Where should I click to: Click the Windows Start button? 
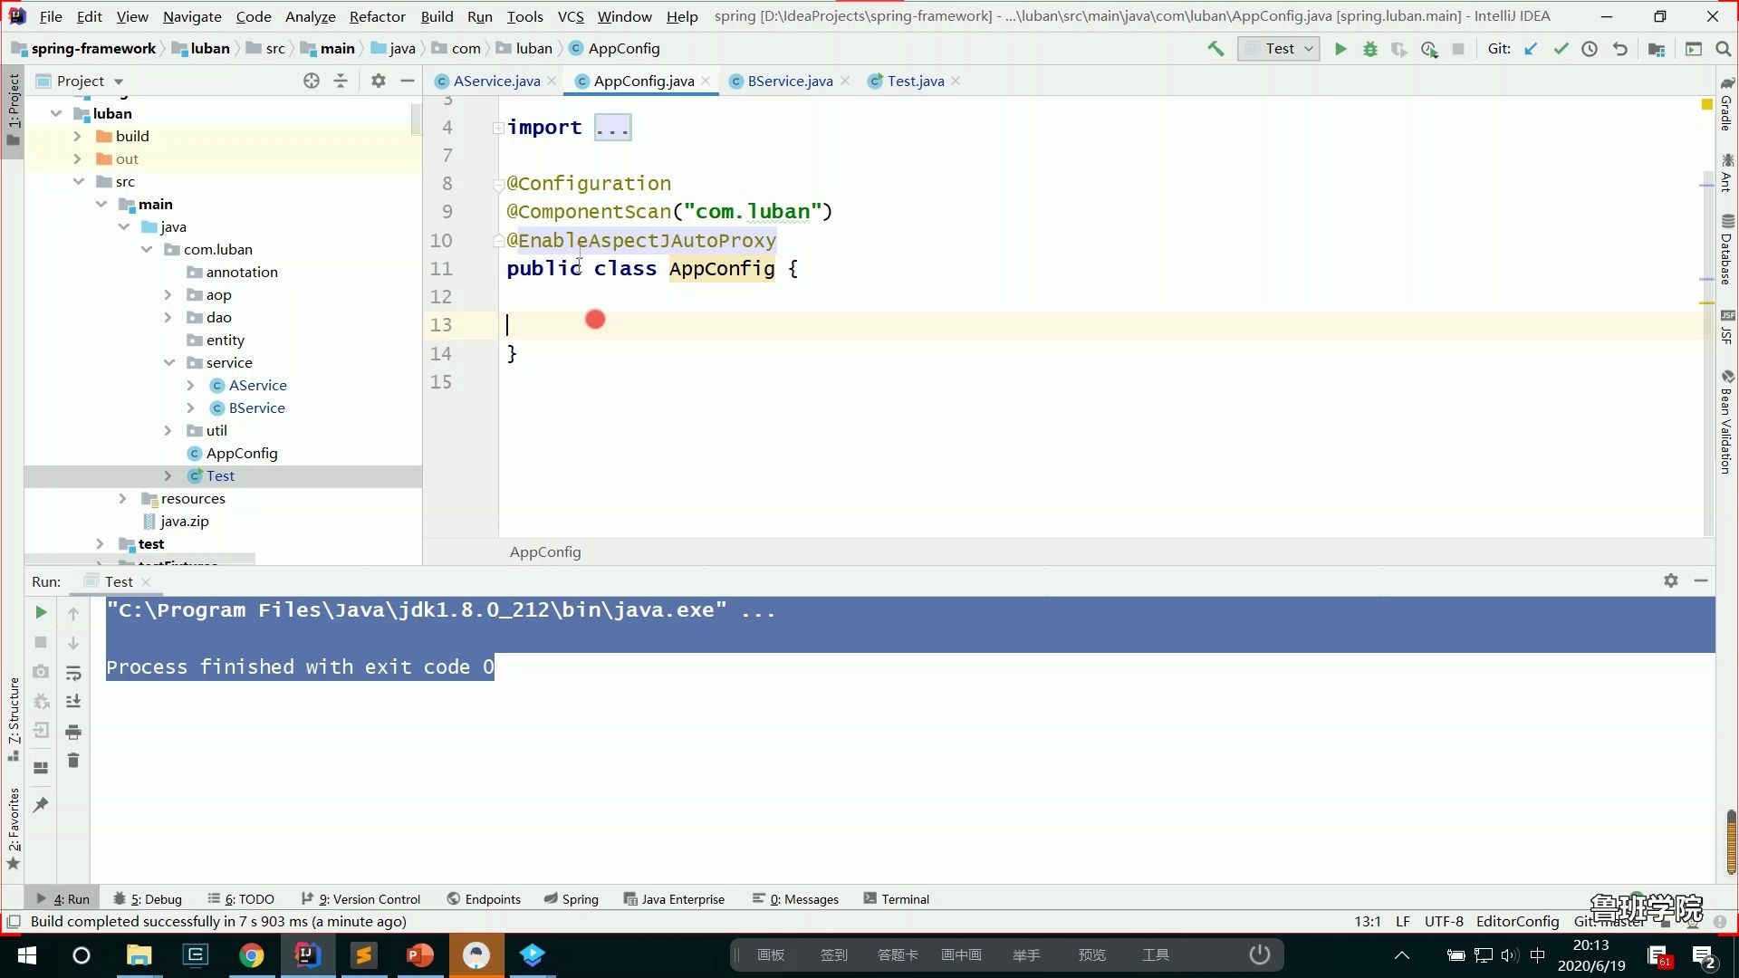[27, 955]
